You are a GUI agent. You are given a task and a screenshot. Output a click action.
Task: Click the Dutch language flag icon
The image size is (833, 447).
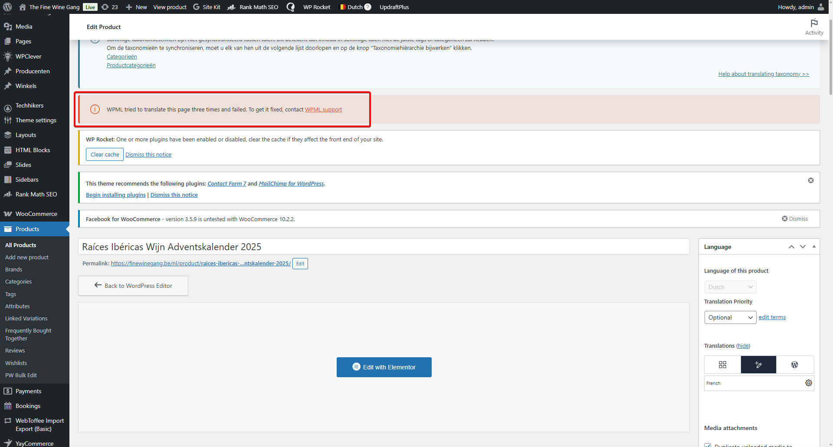pos(342,7)
